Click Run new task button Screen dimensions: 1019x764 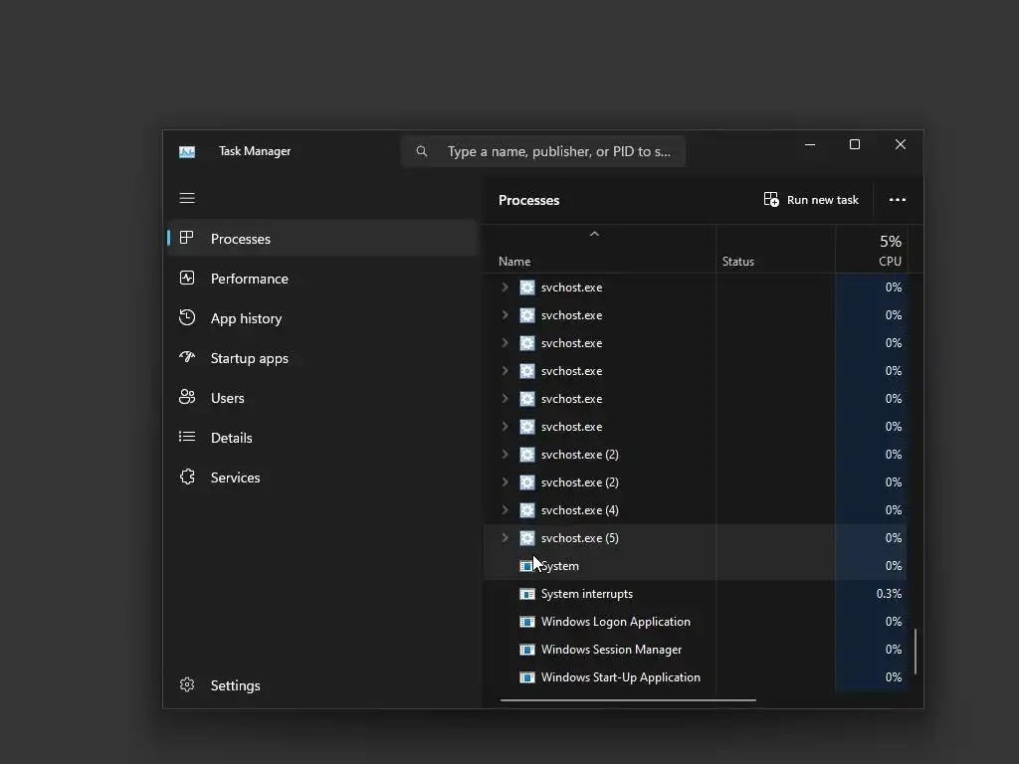click(x=811, y=200)
